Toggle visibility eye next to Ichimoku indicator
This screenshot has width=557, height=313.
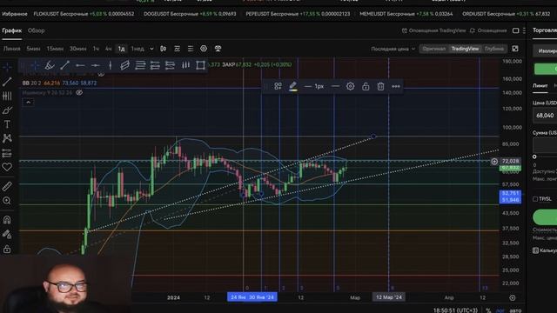tap(79, 93)
